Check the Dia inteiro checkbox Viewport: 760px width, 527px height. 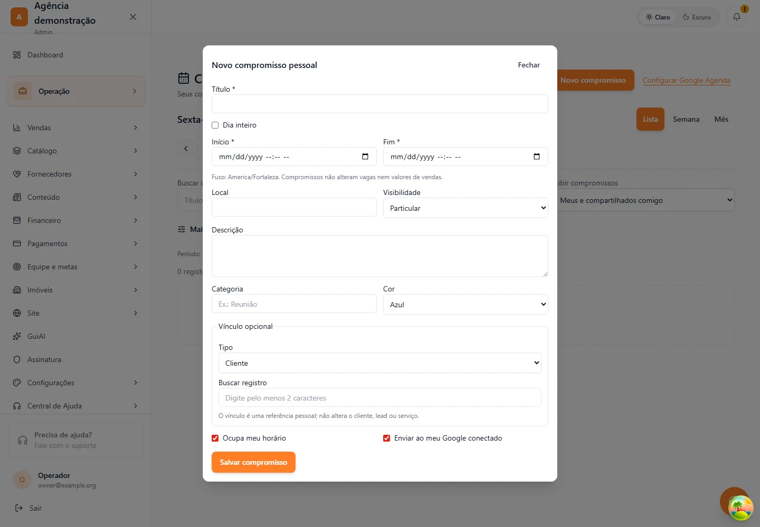(215, 125)
